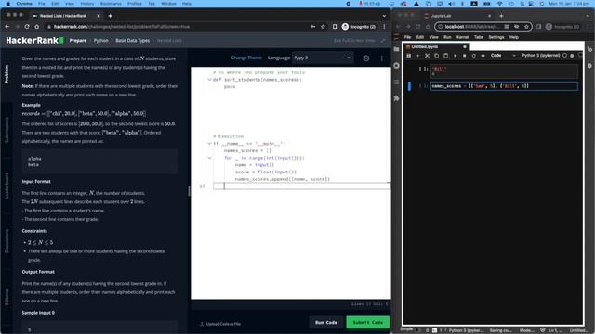Open Chrome side panel in HackerRank window
This screenshot has width=595, height=334.
pos(335,27)
